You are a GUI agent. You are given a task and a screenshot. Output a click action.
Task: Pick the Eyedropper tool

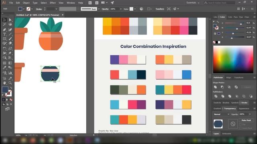click(4, 68)
